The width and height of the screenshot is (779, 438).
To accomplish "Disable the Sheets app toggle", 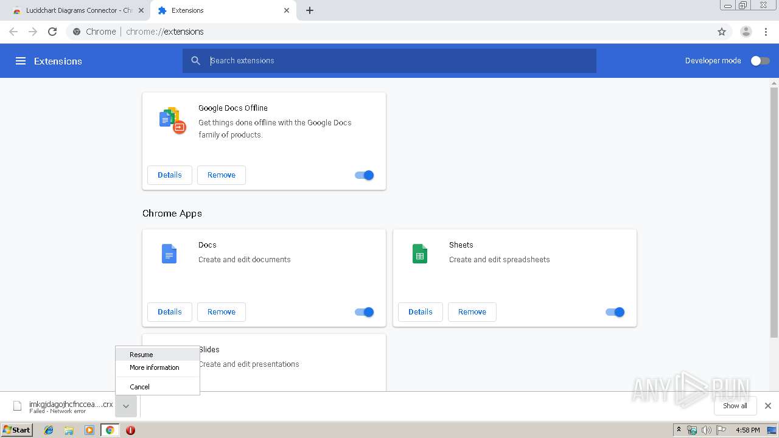I will [x=615, y=312].
